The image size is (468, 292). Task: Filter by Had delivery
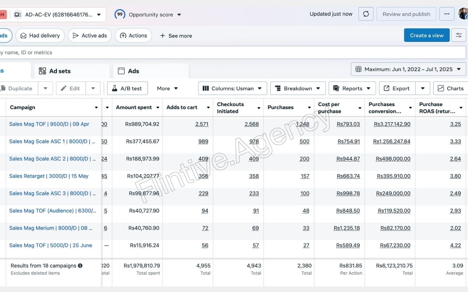(40, 36)
